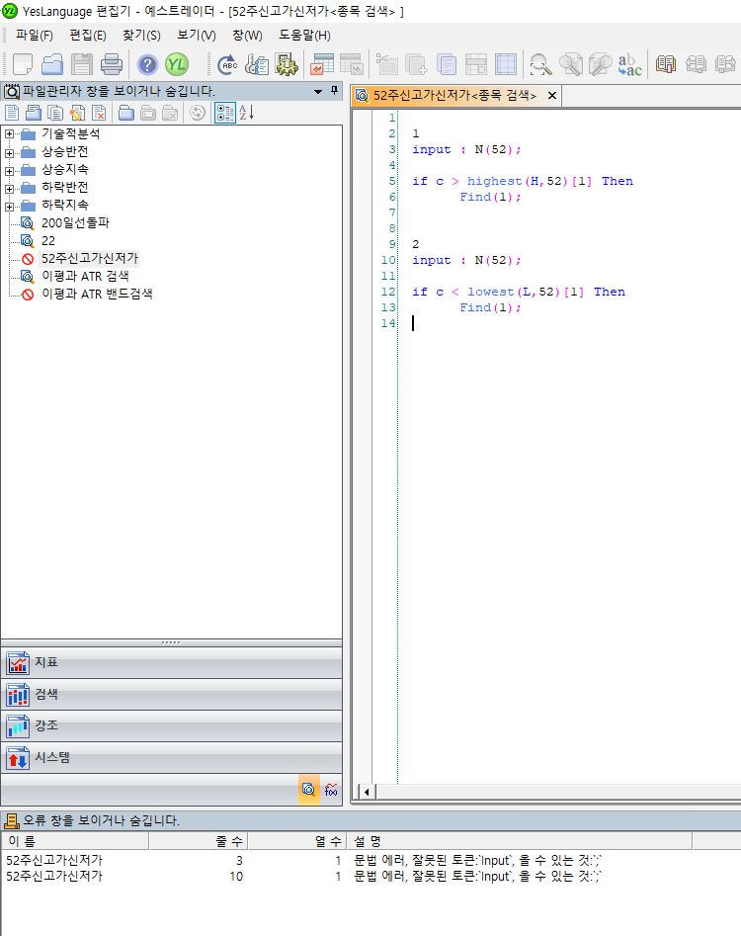Click the New file toolbar icon
The height and width of the screenshot is (936, 741).
(22, 65)
